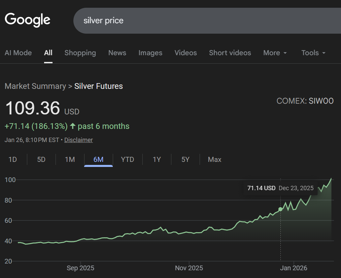The image size is (341, 278).
Task: Switch chart to 1M range
Action: 70,160
